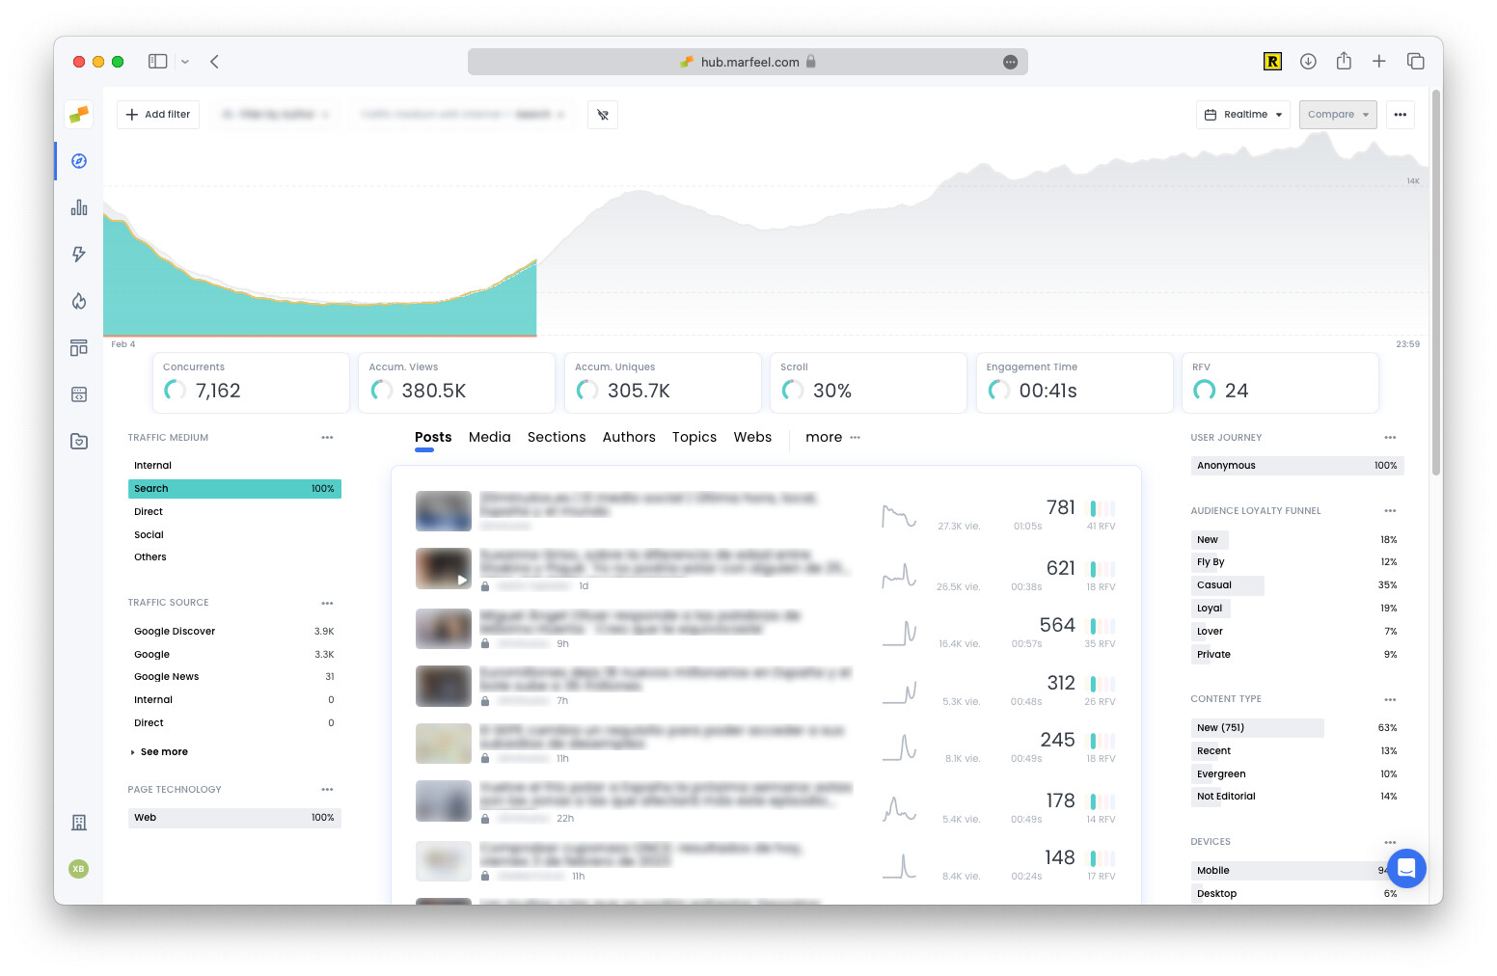Click the Marfeel logo at top of sidebar

[78, 114]
